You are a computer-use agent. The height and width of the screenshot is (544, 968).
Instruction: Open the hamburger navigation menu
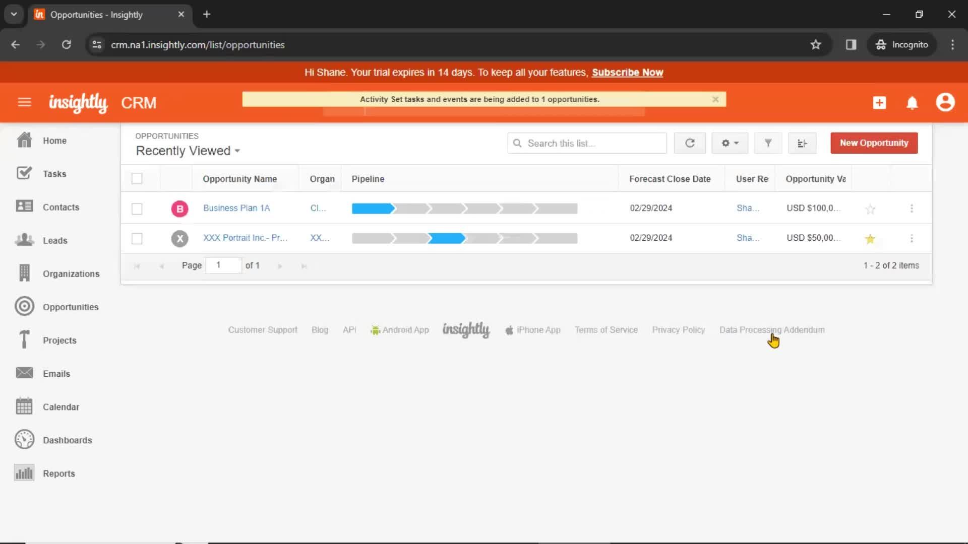point(24,102)
